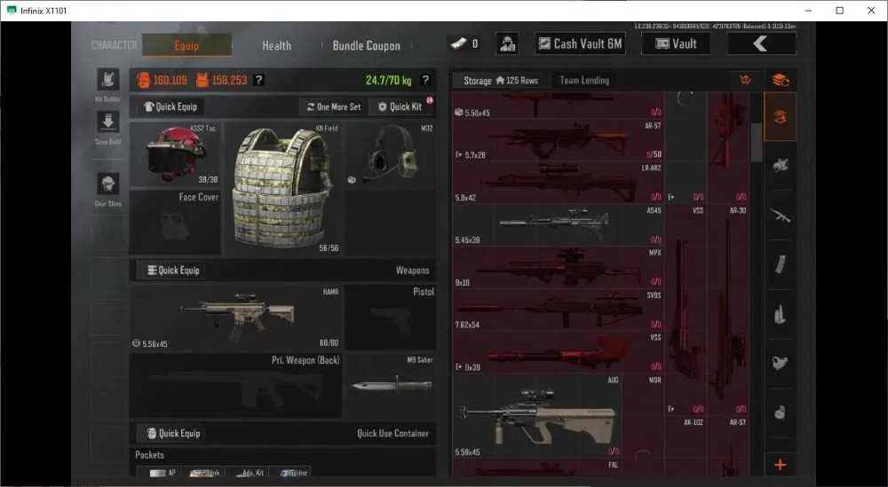
Task: Select the ammo bullets category icon
Action: click(781, 314)
